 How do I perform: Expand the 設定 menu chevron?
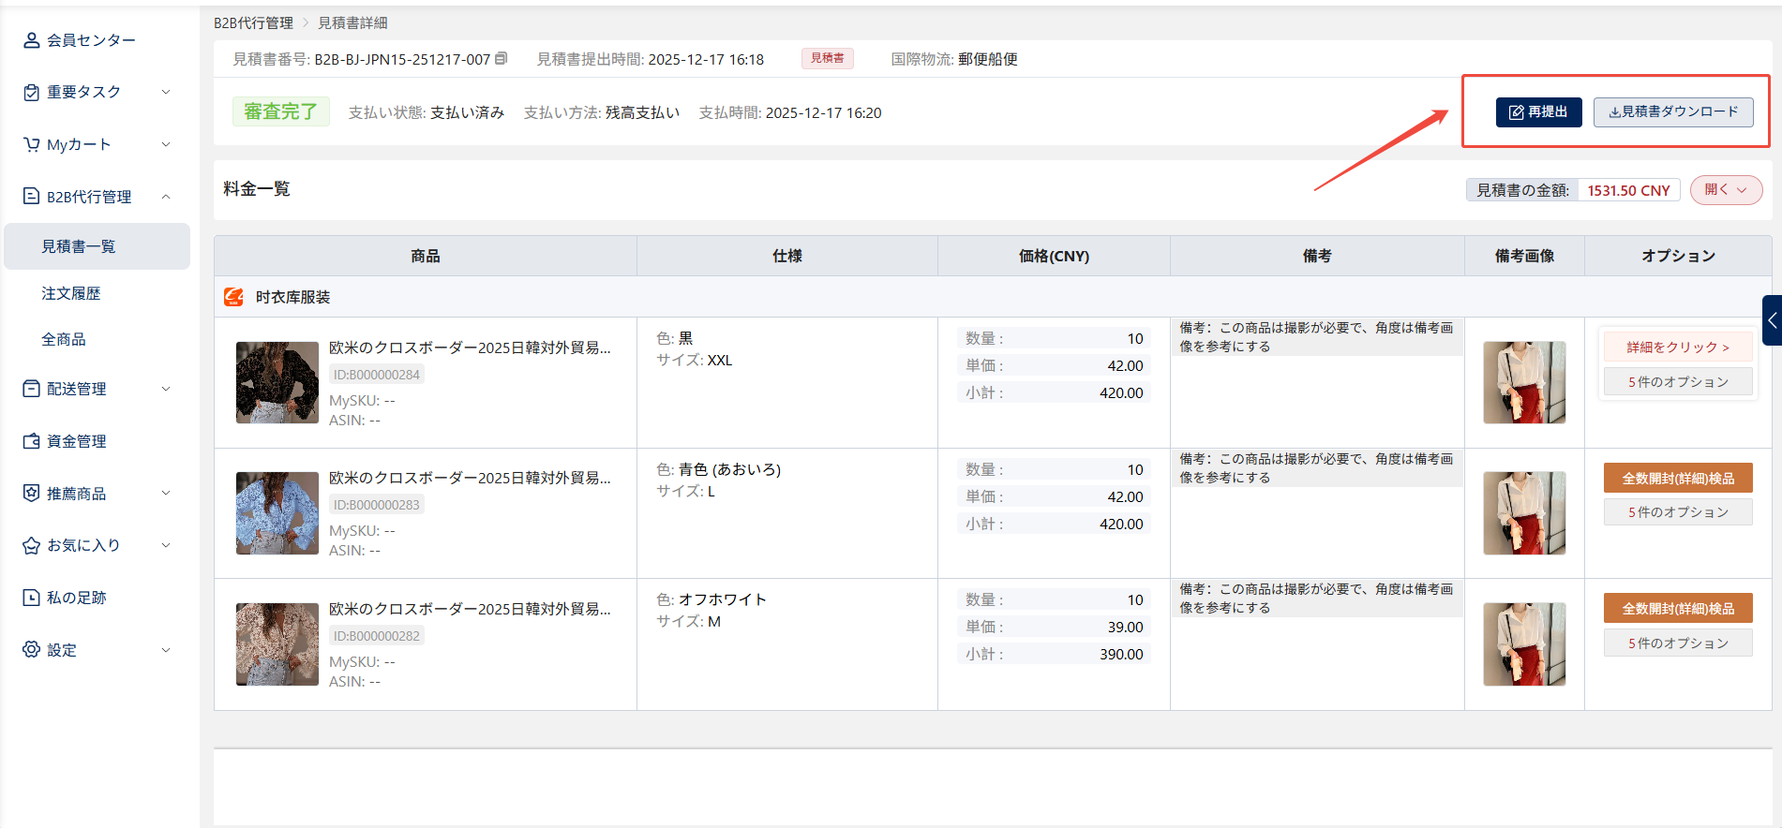[166, 650]
